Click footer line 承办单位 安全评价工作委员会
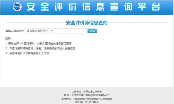 (x=87, y=99)
